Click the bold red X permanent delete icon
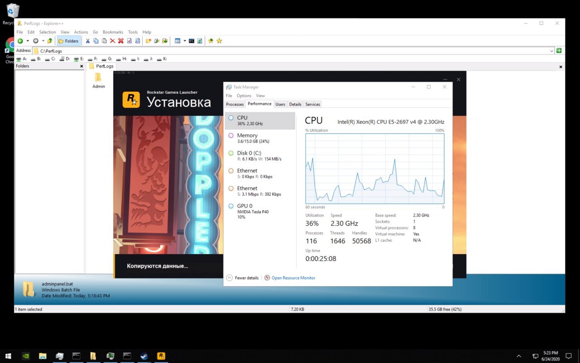The width and height of the screenshot is (580, 363). point(121,41)
